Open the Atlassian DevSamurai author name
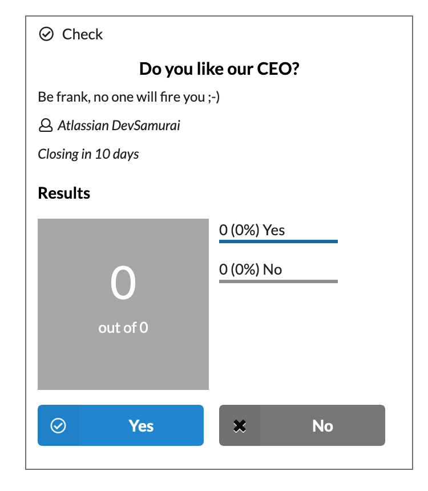 [x=119, y=126]
